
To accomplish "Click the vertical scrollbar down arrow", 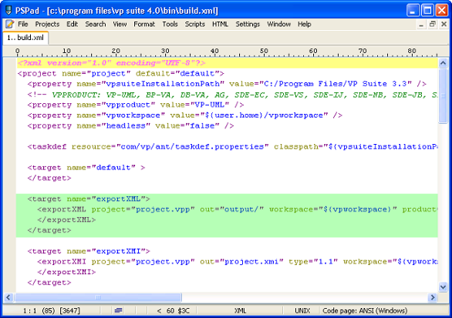I will [443, 286].
